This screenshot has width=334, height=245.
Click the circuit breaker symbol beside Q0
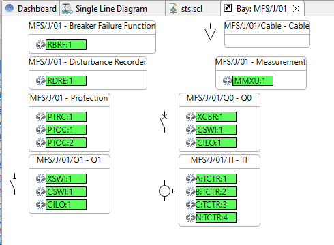(164, 122)
